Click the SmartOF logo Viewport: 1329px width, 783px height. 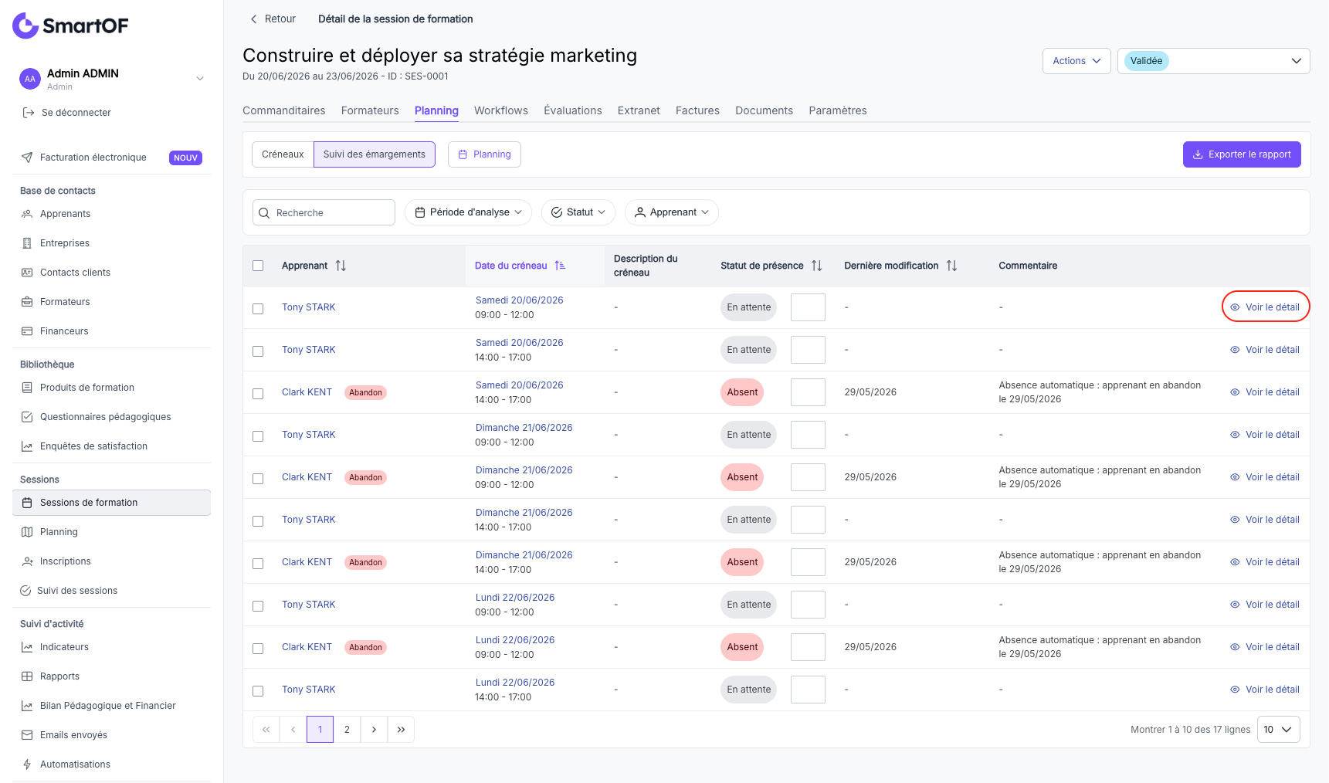click(x=70, y=25)
